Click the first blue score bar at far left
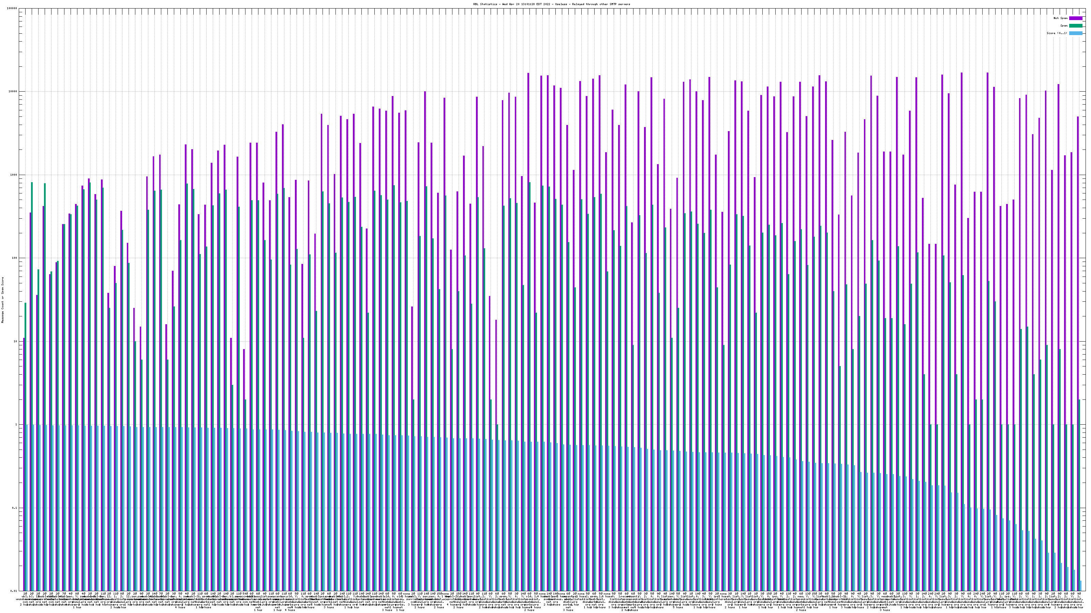This screenshot has width=1091, height=613. (x=27, y=508)
